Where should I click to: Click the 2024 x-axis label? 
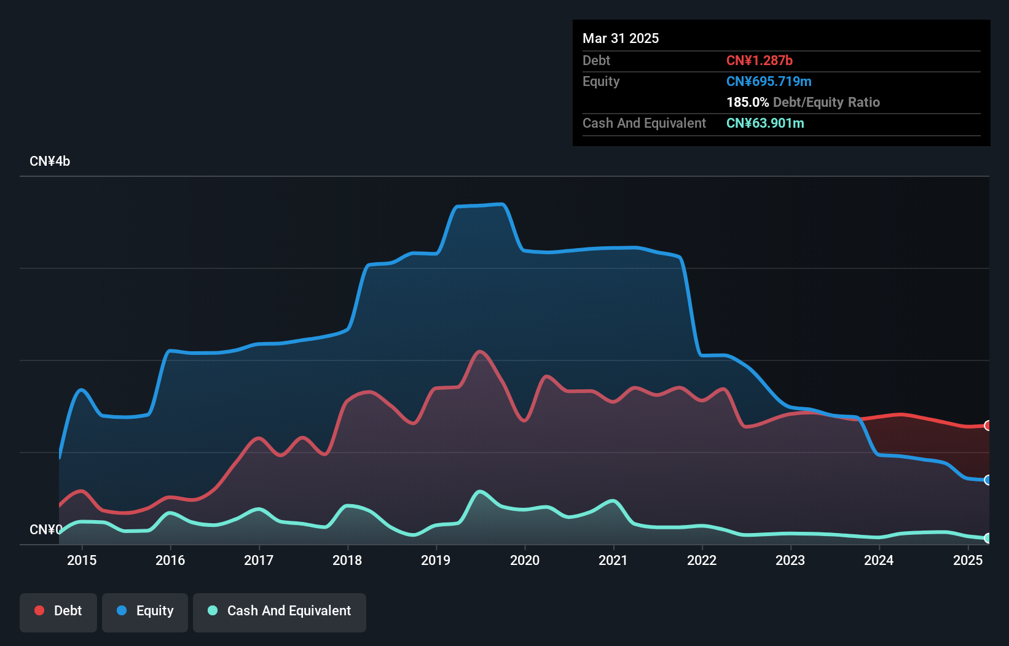(879, 560)
